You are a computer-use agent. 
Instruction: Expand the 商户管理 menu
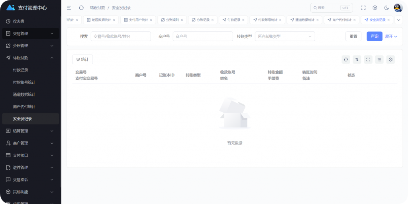tap(30, 143)
